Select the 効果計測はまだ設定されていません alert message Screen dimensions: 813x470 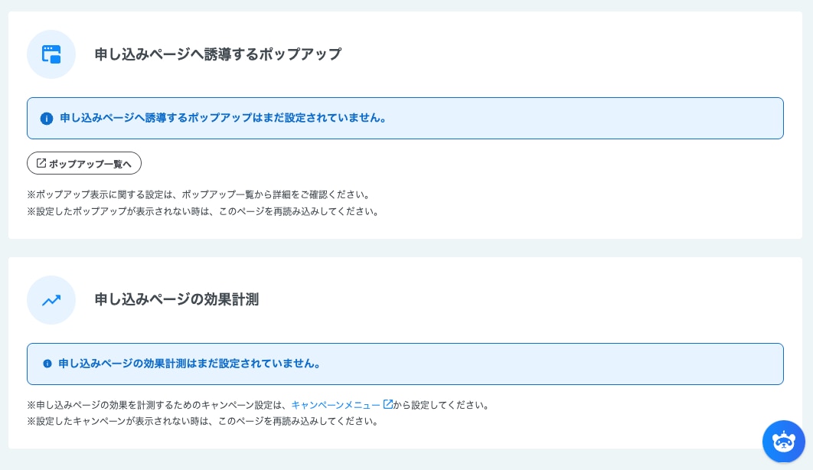click(189, 364)
